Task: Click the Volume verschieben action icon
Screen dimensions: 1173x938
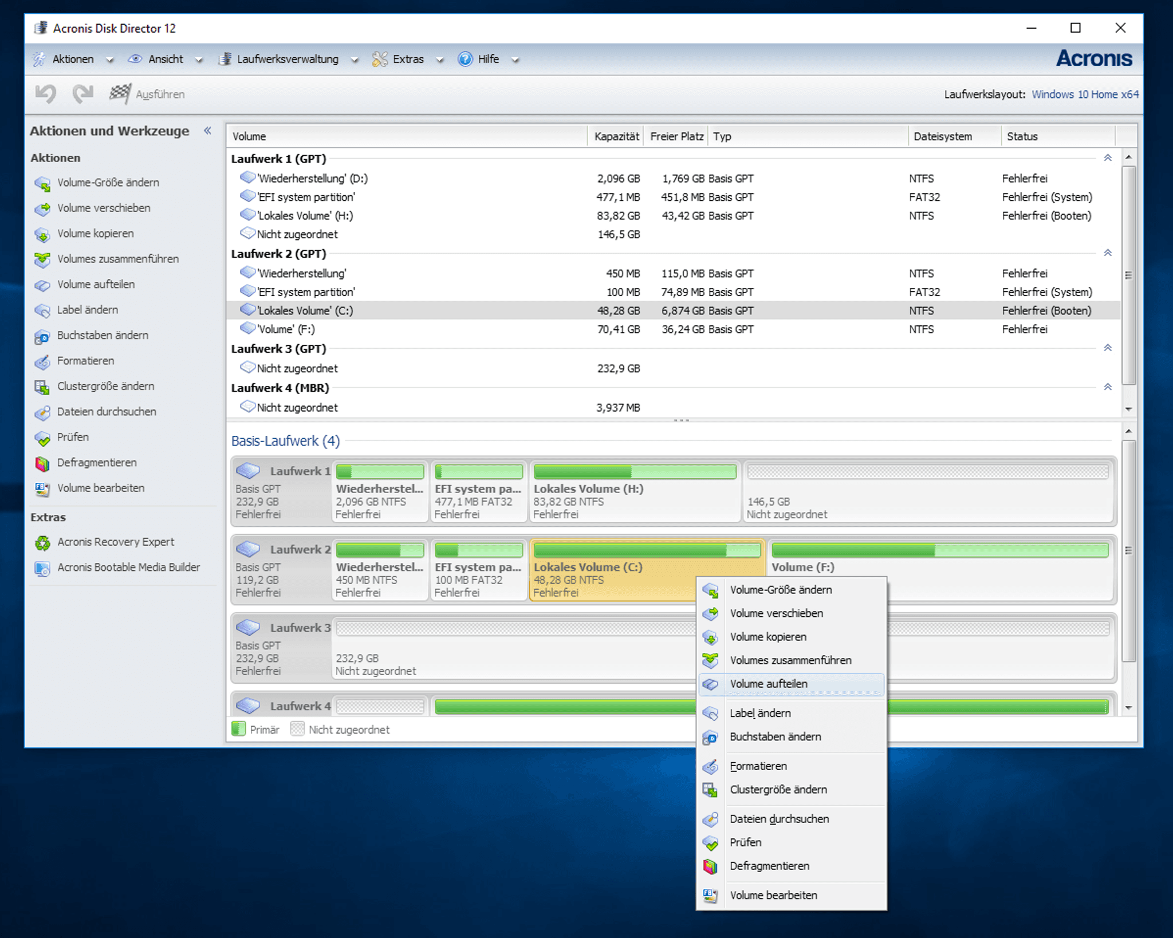Action: [x=43, y=208]
